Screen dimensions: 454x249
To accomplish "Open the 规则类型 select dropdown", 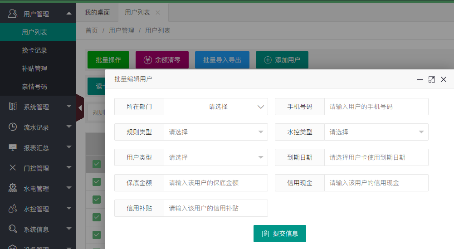I will [215, 132].
